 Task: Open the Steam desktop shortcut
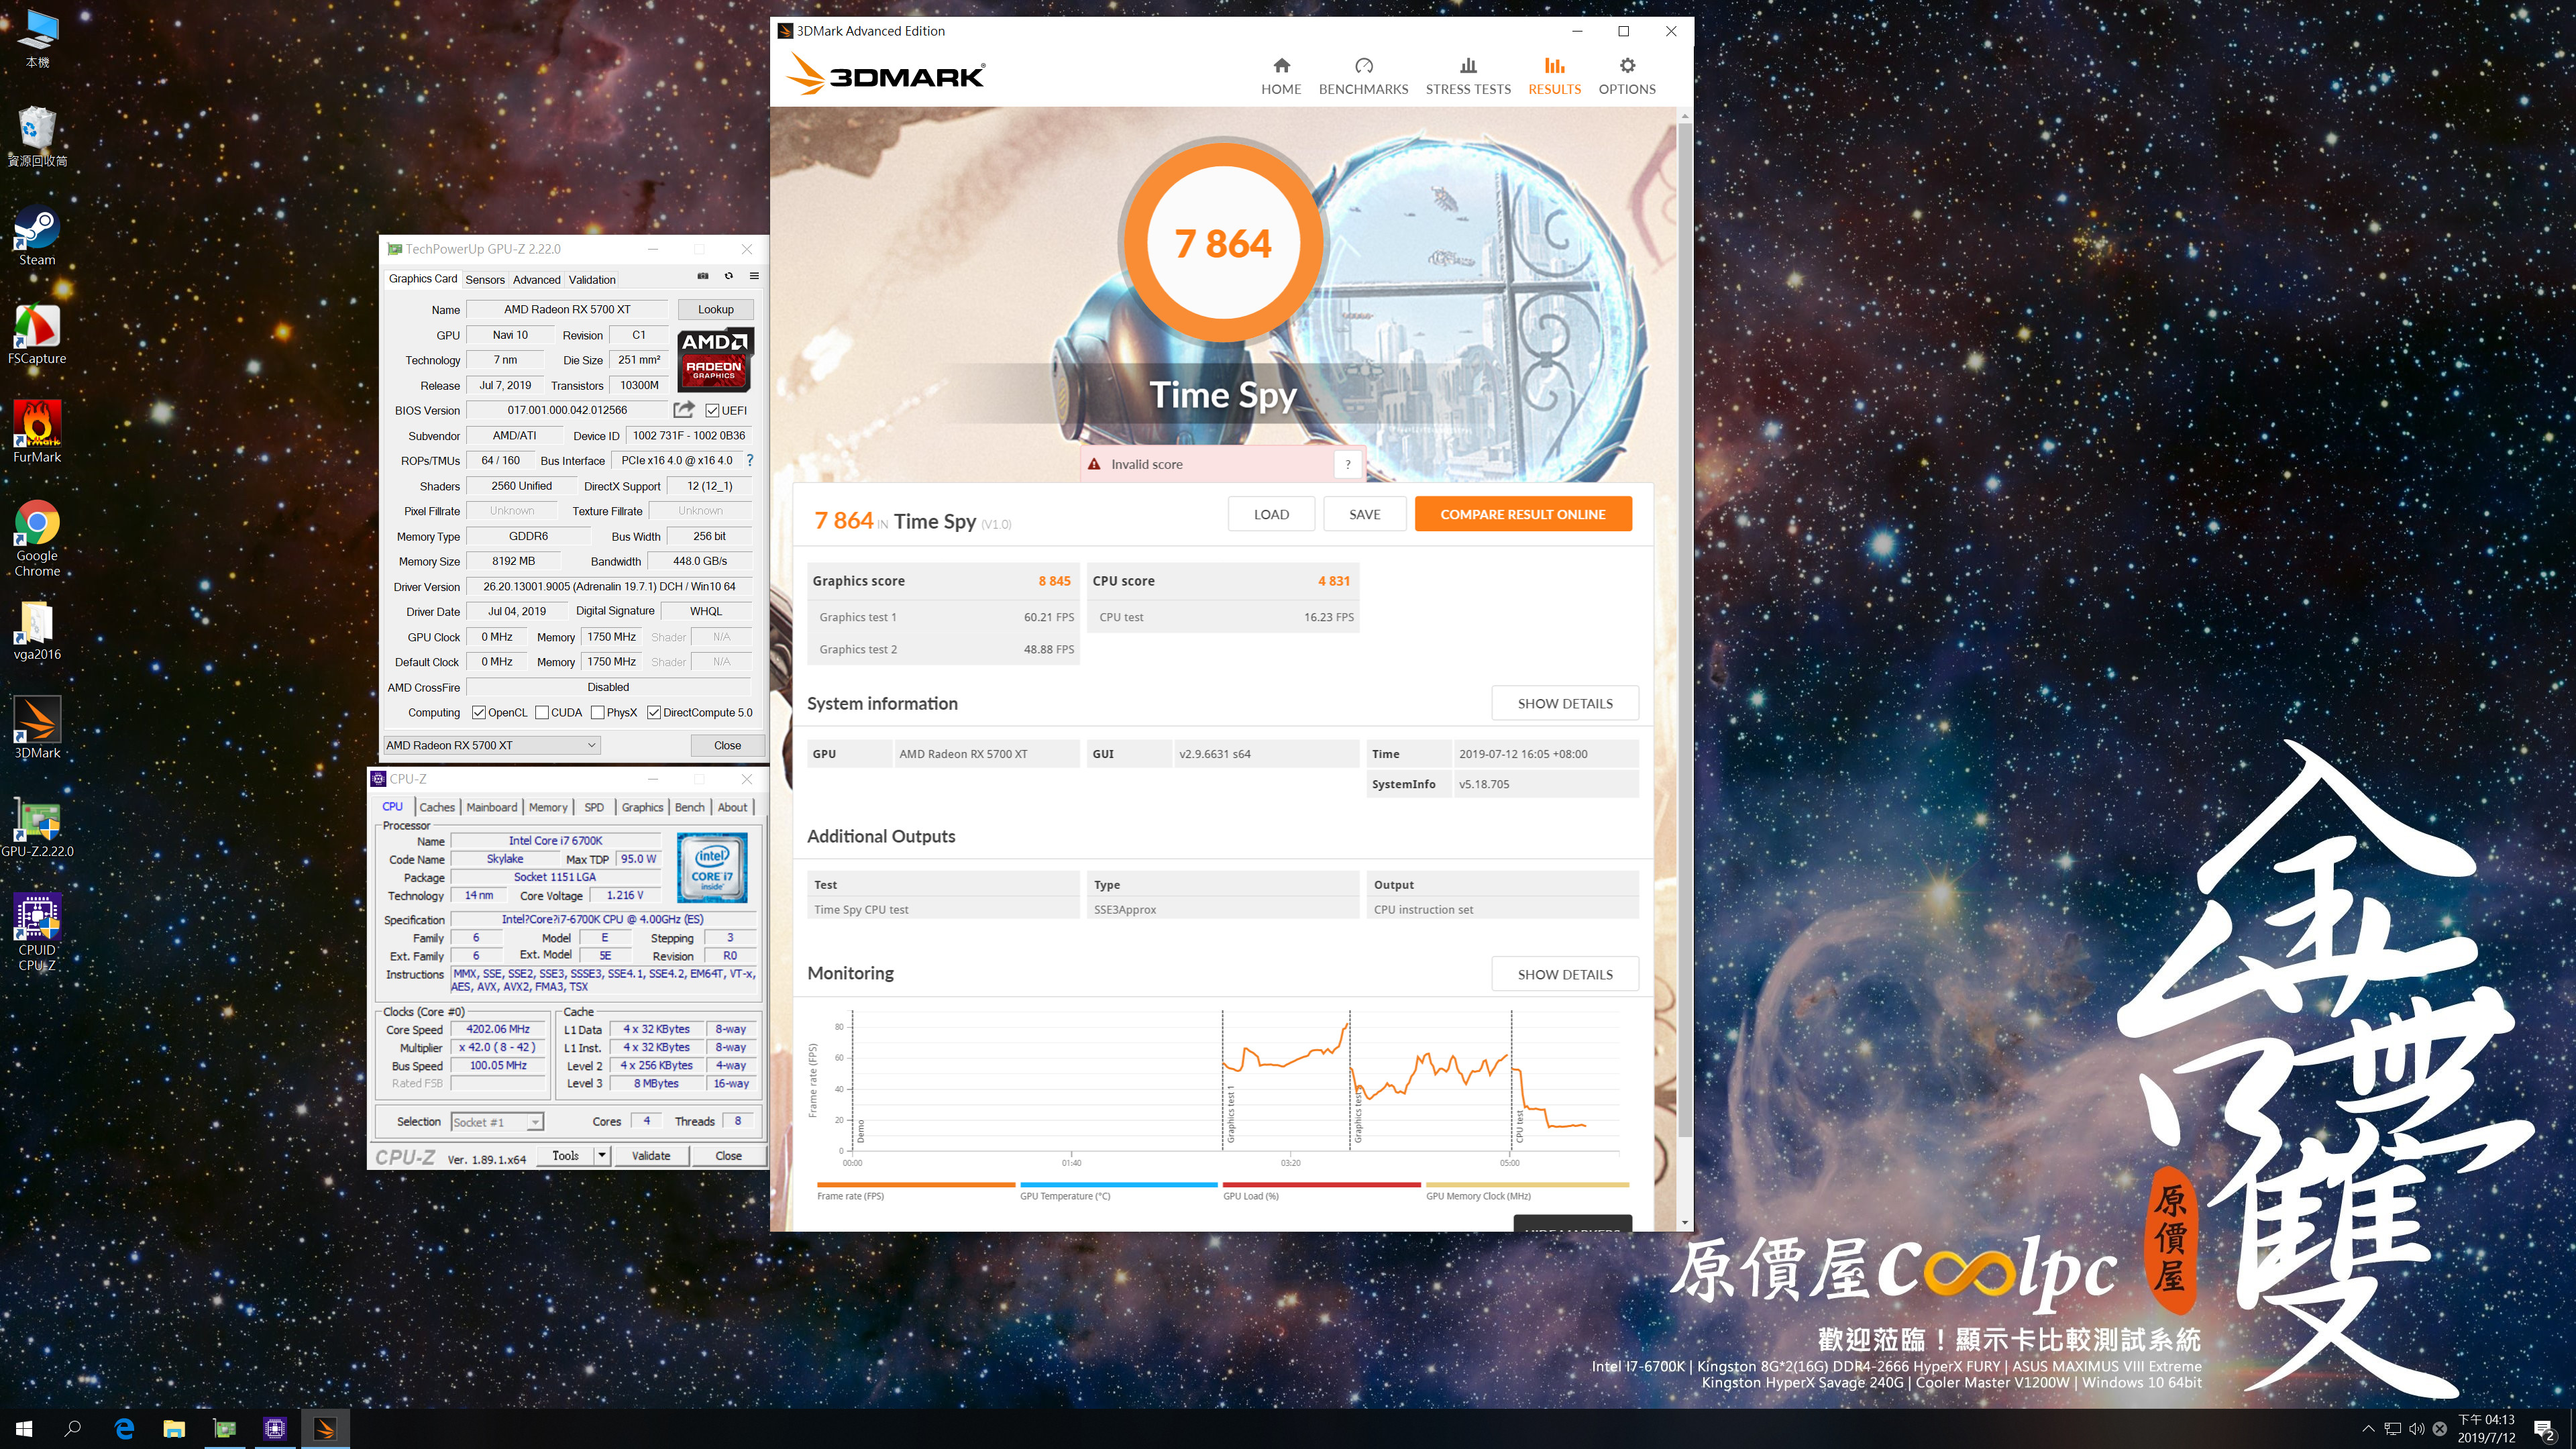tap(37, 236)
